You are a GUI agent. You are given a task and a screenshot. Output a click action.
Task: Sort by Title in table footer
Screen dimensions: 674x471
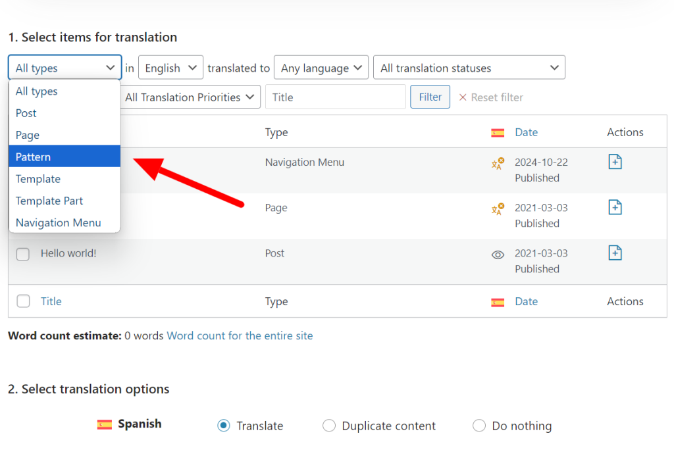(x=51, y=301)
